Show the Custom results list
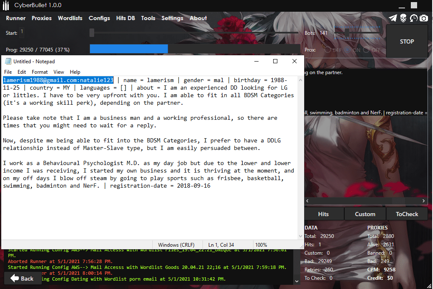The width and height of the screenshot is (433, 289). [365, 214]
